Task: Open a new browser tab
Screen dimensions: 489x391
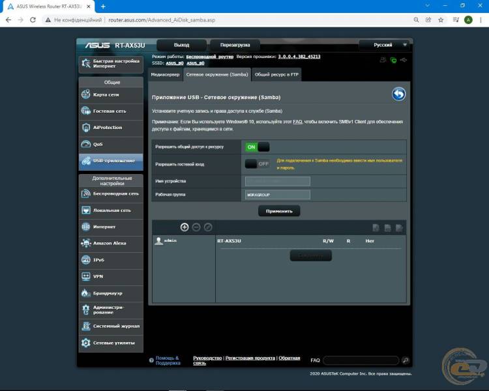Action: (103, 7)
